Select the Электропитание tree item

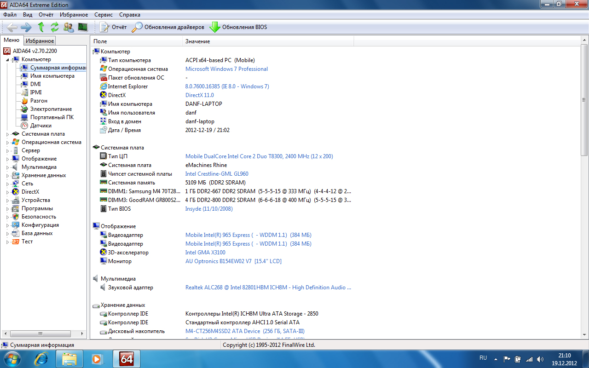(51, 109)
